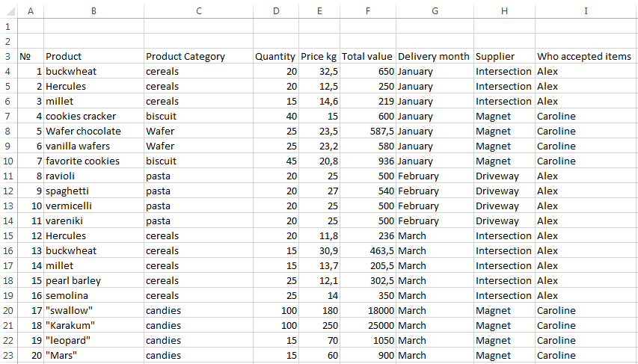
Task: Click the "cookies cracker" product cell
Action: [x=81, y=116]
